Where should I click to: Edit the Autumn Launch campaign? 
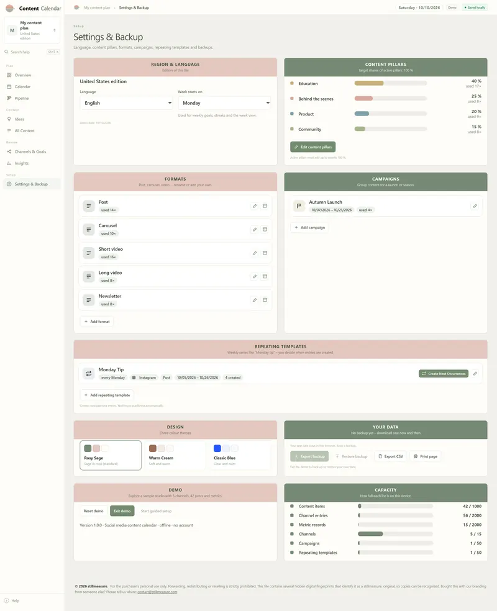coord(475,206)
